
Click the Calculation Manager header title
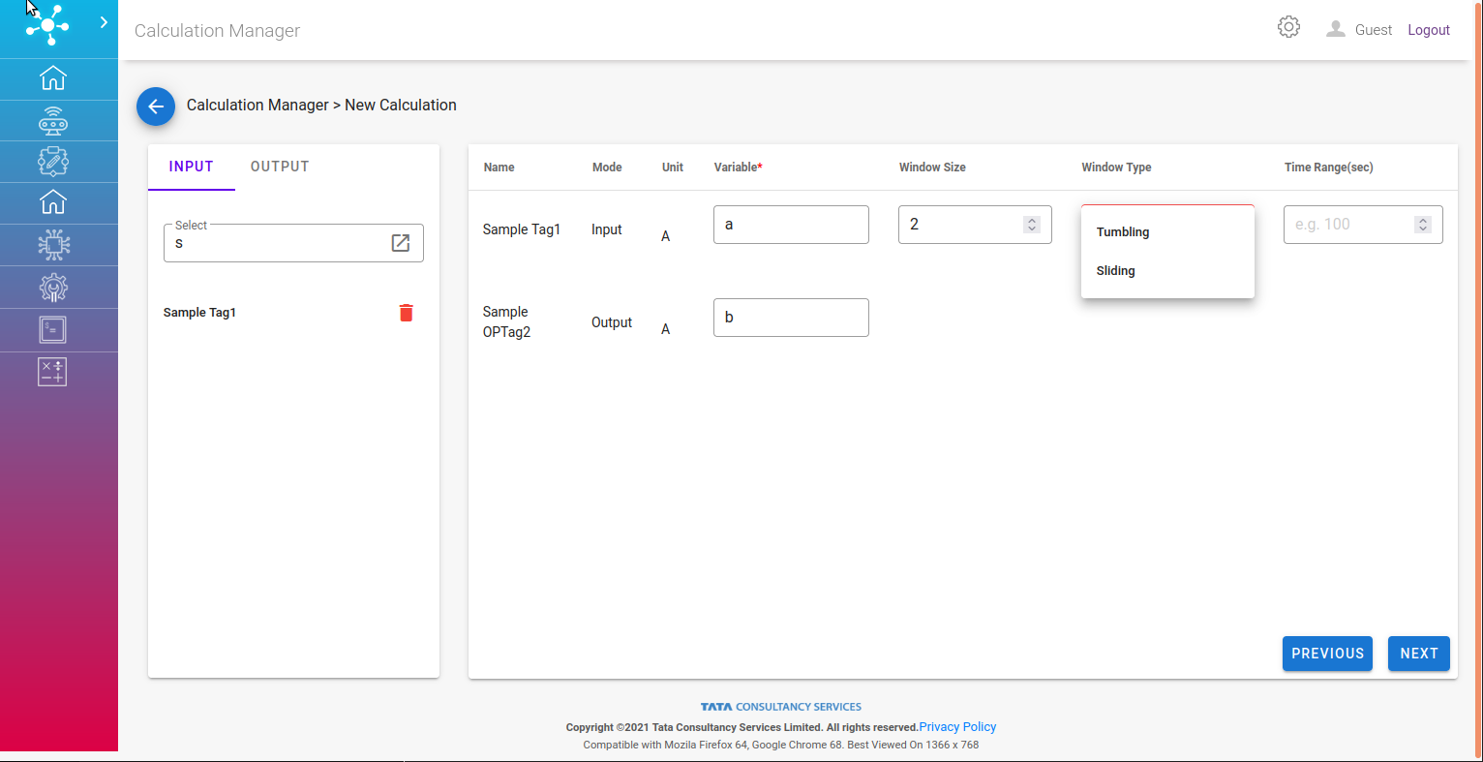(217, 31)
